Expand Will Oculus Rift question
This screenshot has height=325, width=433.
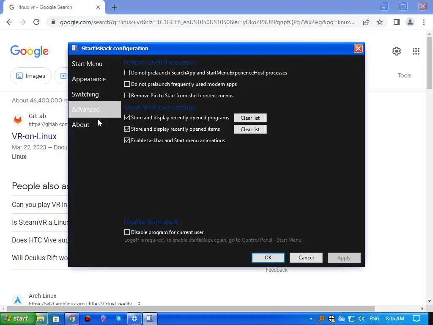(40, 258)
